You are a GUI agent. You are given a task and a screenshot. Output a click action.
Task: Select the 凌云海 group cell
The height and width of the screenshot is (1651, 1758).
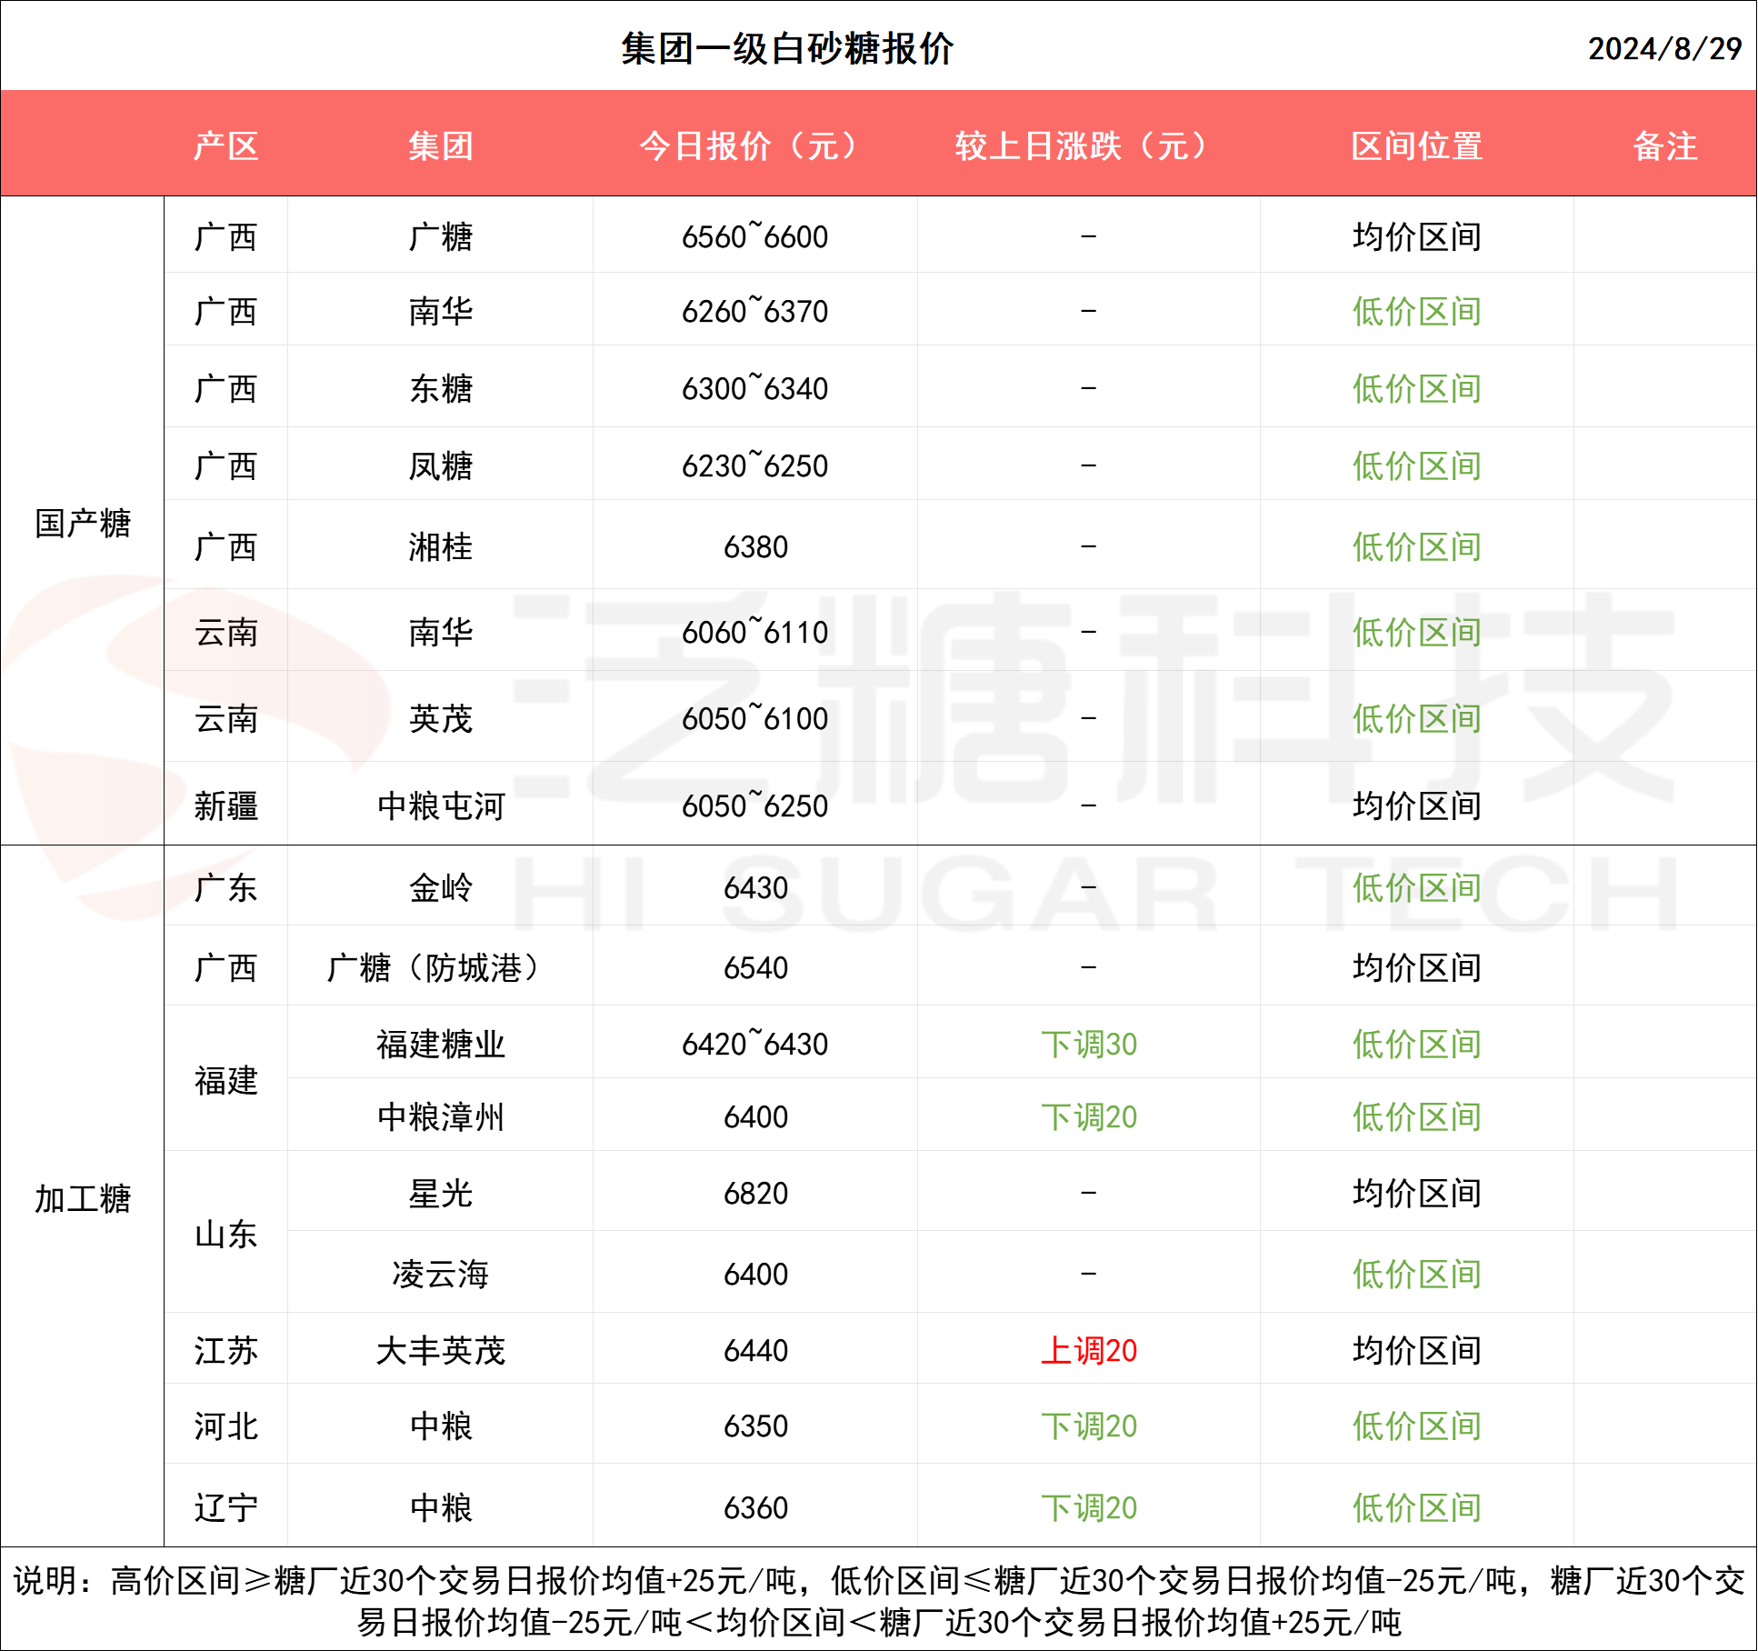[x=440, y=1274]
